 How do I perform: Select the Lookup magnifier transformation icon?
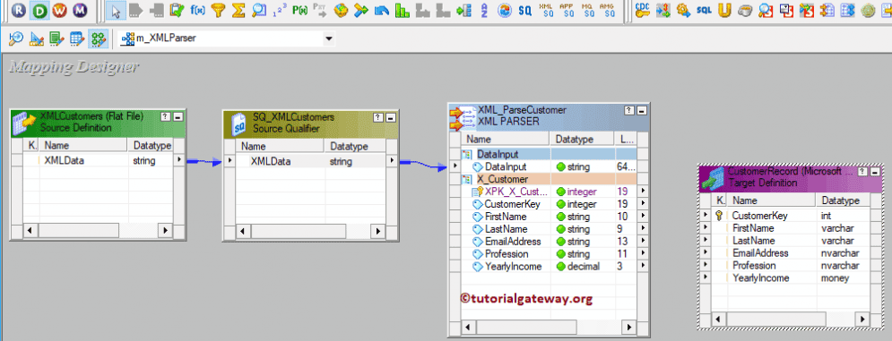tap(259, 10)
